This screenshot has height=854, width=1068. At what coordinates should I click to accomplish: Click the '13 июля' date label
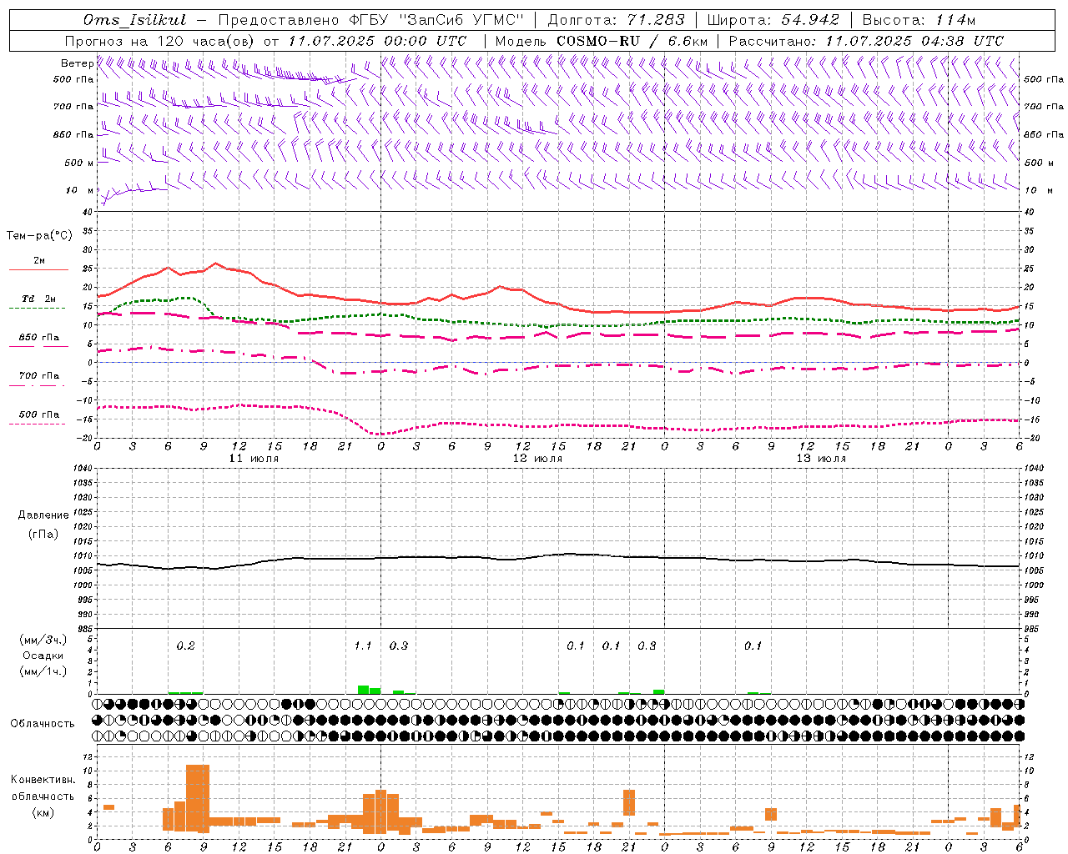click(821, 459)
